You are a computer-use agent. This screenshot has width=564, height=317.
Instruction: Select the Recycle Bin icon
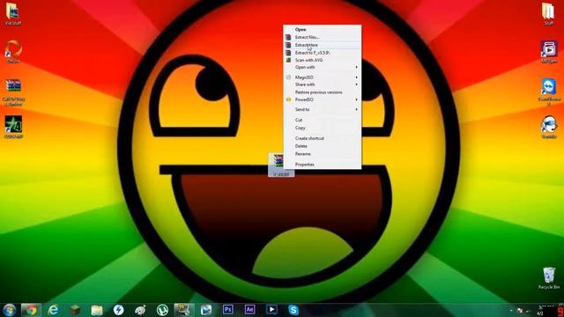[x=549, y=278]
